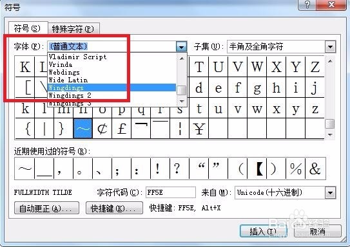Select the lowercase g symbol cell
Image resolution: width=350 pixels, height=247 pixels.
[257, 87]
